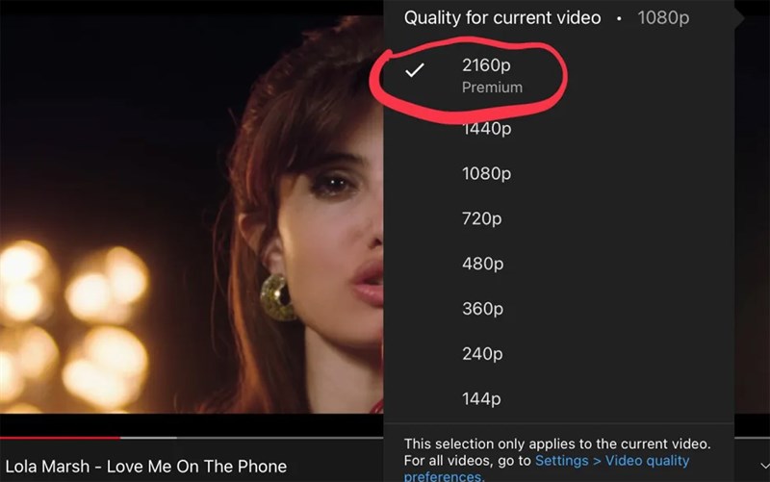Dismiss the menu via the dark area right of the panel
The height and width of the screenshot is (482, 770).
click(x=752, y=241)
